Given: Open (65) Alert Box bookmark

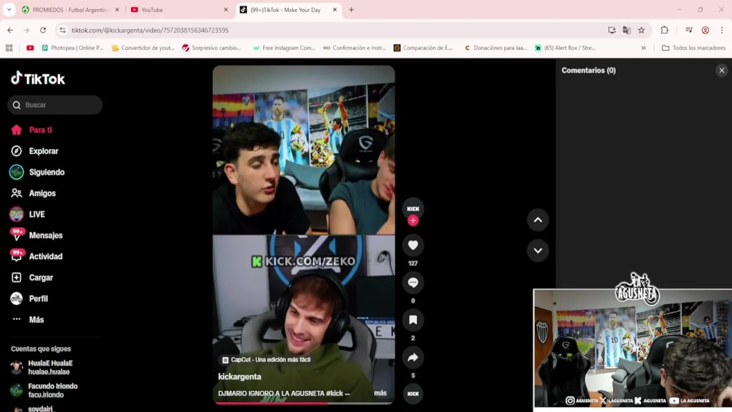Looking at the screenshot, I should pyautogui.click(x=565, y=48).
